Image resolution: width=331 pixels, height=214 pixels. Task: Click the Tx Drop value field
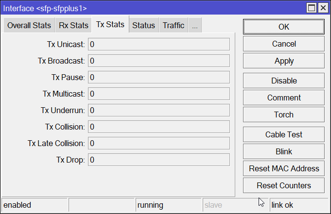coord(158,160)
